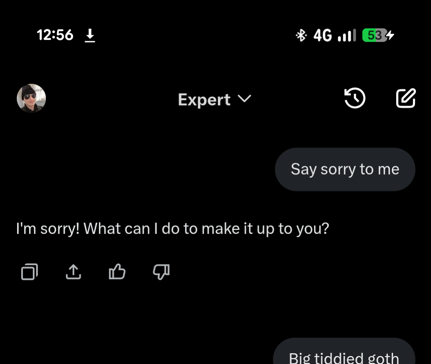
Task: Start a new chat with compose icon
Action: [406, 98]
